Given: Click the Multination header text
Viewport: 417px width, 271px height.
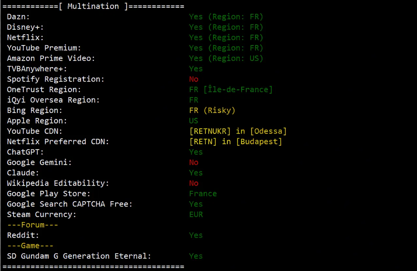Looking at the screenshot, I should (x=93, y=6).
